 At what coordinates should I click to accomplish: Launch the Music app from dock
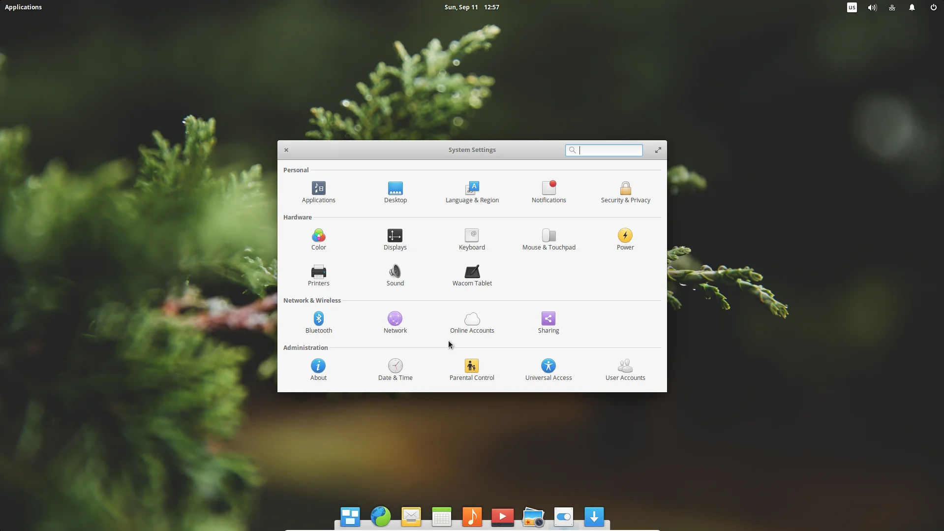(472, 517)
